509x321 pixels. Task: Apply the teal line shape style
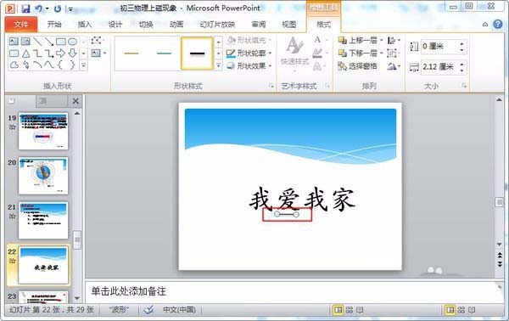click(x=164, y=53)
